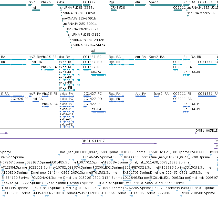Viewport: 218px width, 197px height.
Task: Click the CG2911 gene label
Action: pos(179,7)
